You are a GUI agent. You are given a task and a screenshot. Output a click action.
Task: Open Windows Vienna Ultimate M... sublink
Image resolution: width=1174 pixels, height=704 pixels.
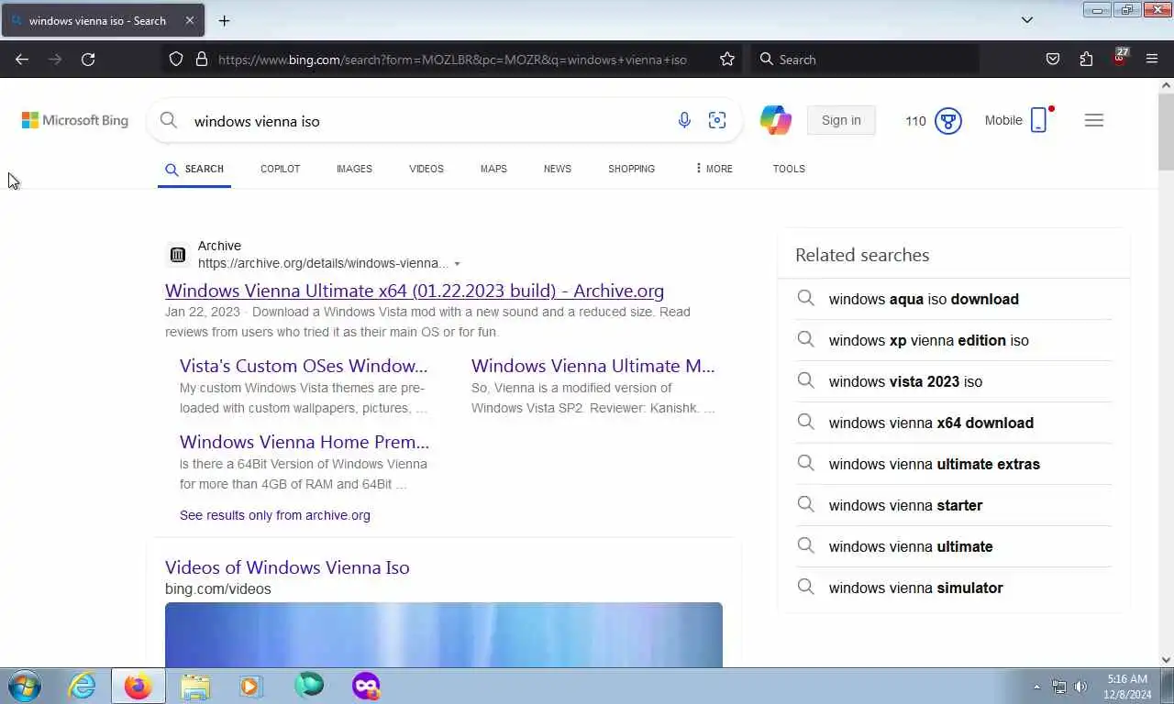click(x=593, y=366)
